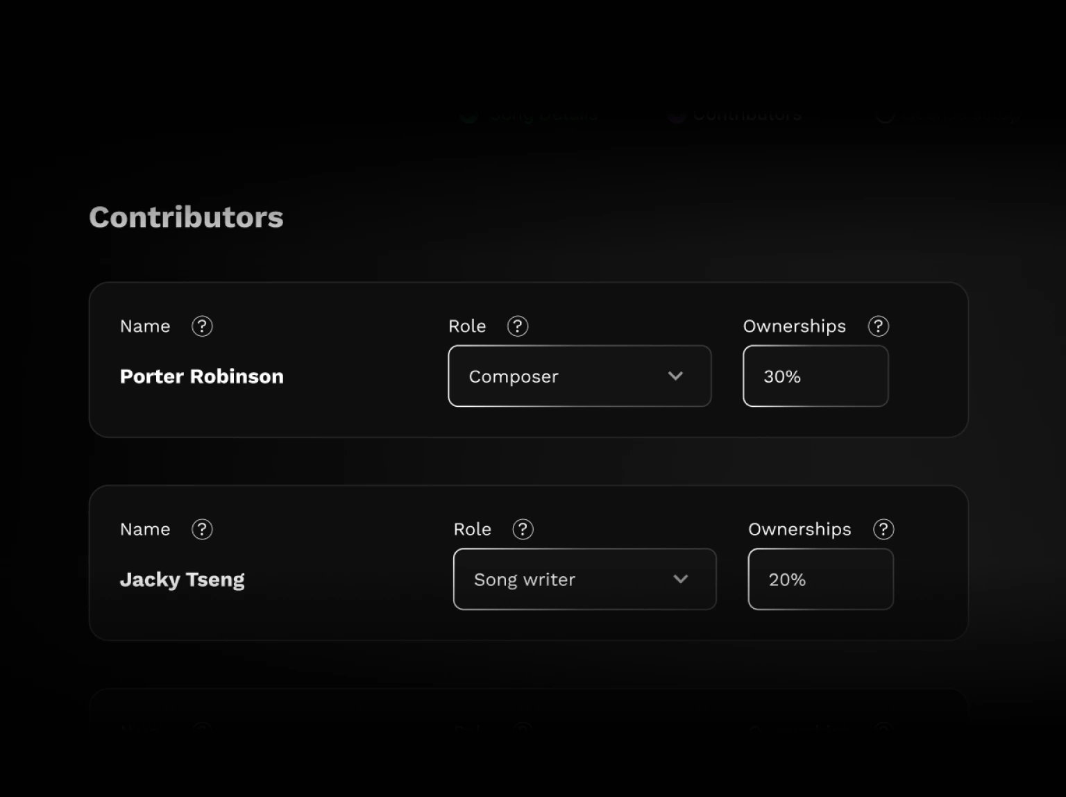Image resolution: width=1066 pixels, height=797 pixels.
Task: Open the Song writer role dropdown
Action: pos(584,580)
